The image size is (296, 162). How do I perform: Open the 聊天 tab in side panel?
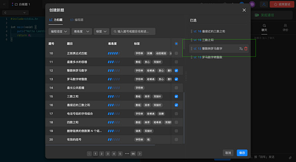pos(265,28)
